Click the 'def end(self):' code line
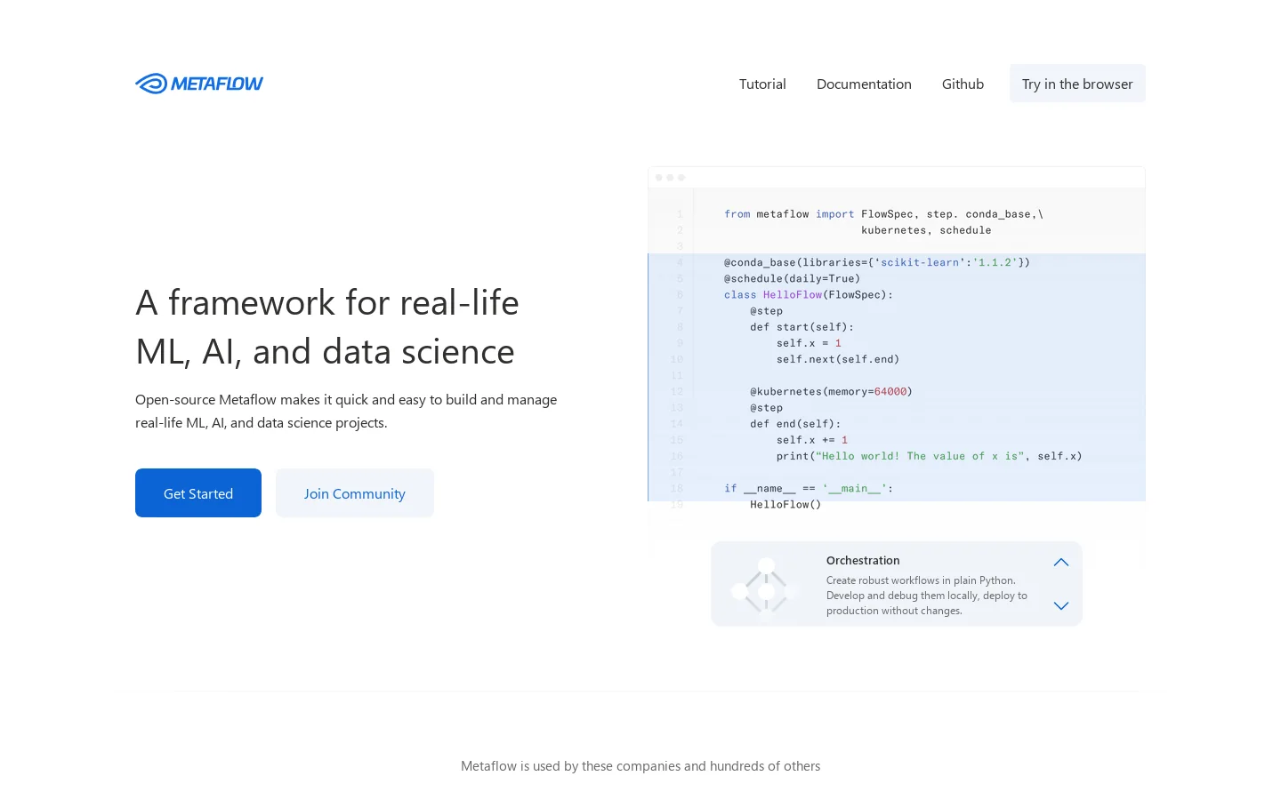This screenshot has width=1281, height=800. [x=795, y=424]
